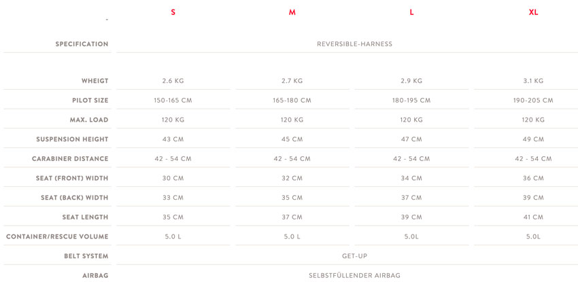Click the 165-180 CM pilot size cell
This screenshot has height=282, width=578.
(292, 100)
